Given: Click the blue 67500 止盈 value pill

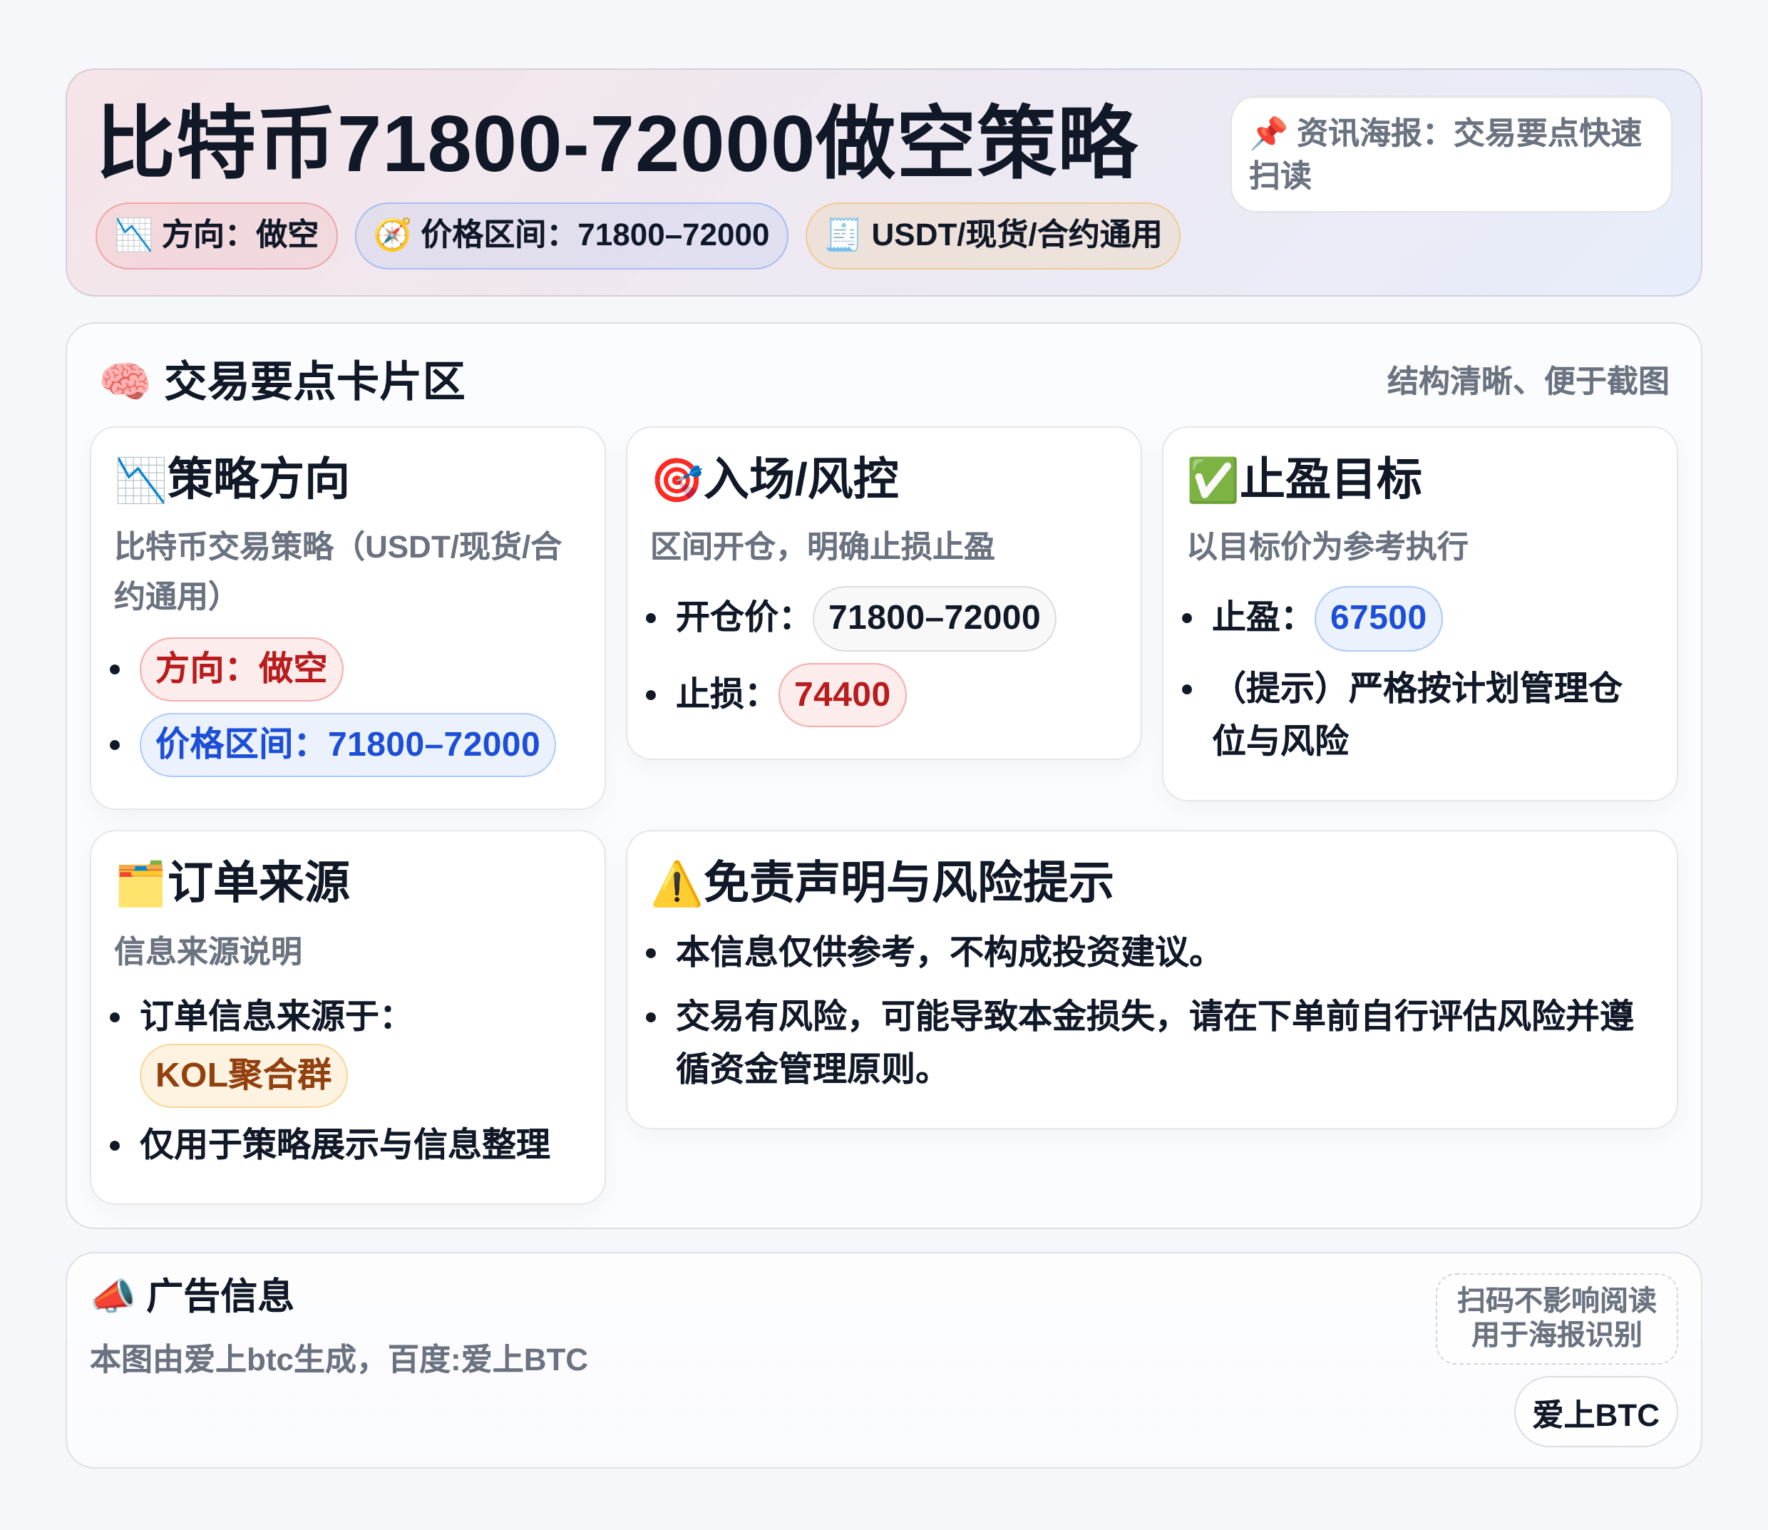Looking at the screenshot, I should click(1378, 618).
